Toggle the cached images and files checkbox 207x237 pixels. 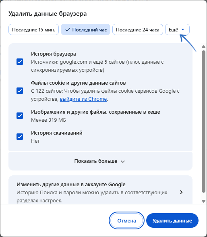click(20, 116)
